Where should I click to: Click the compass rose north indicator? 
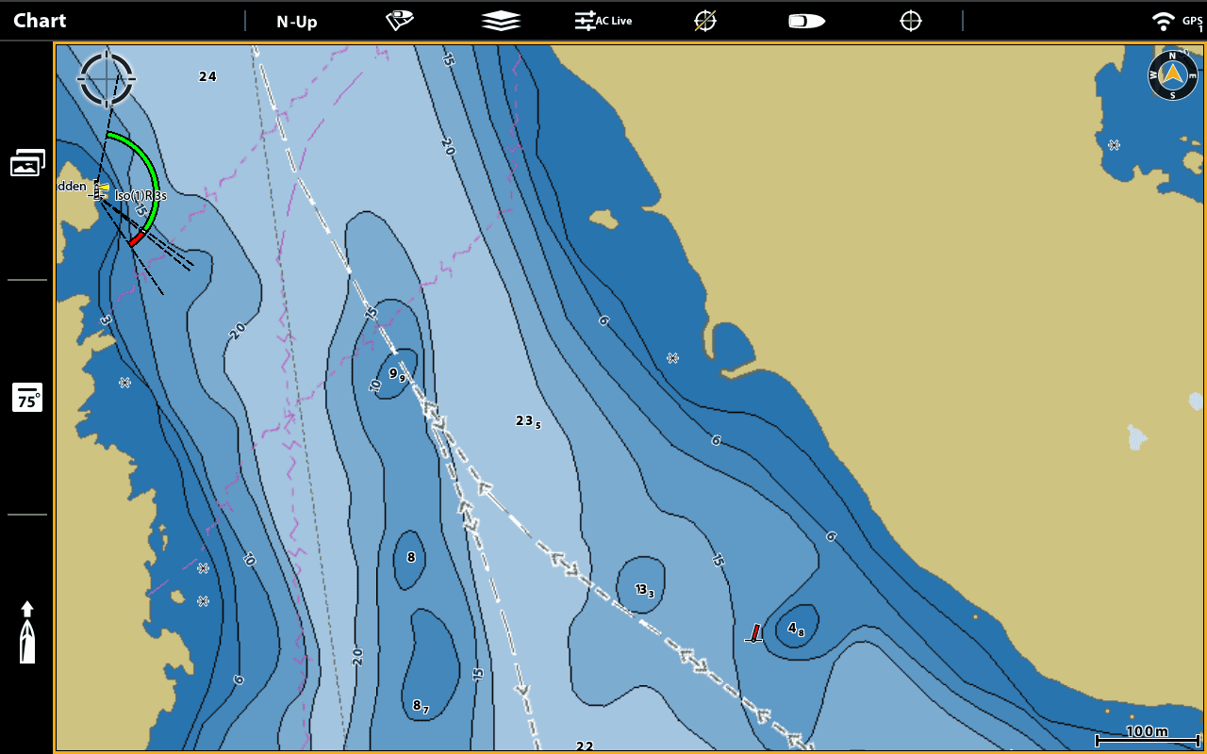1172,75
